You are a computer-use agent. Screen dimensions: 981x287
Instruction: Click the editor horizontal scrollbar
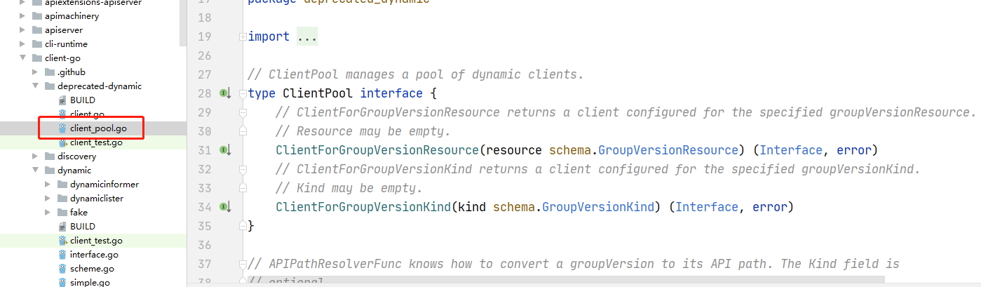pyautogui.click(x=567, y=280)
